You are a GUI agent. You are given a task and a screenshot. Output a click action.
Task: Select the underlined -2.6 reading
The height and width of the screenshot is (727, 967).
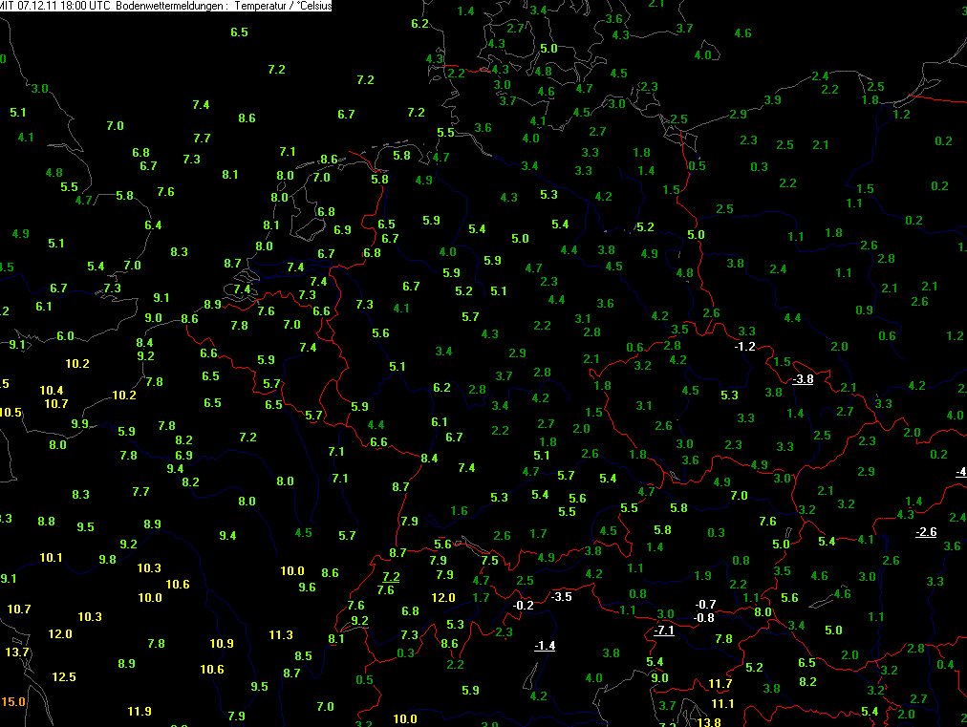point(925,531)
